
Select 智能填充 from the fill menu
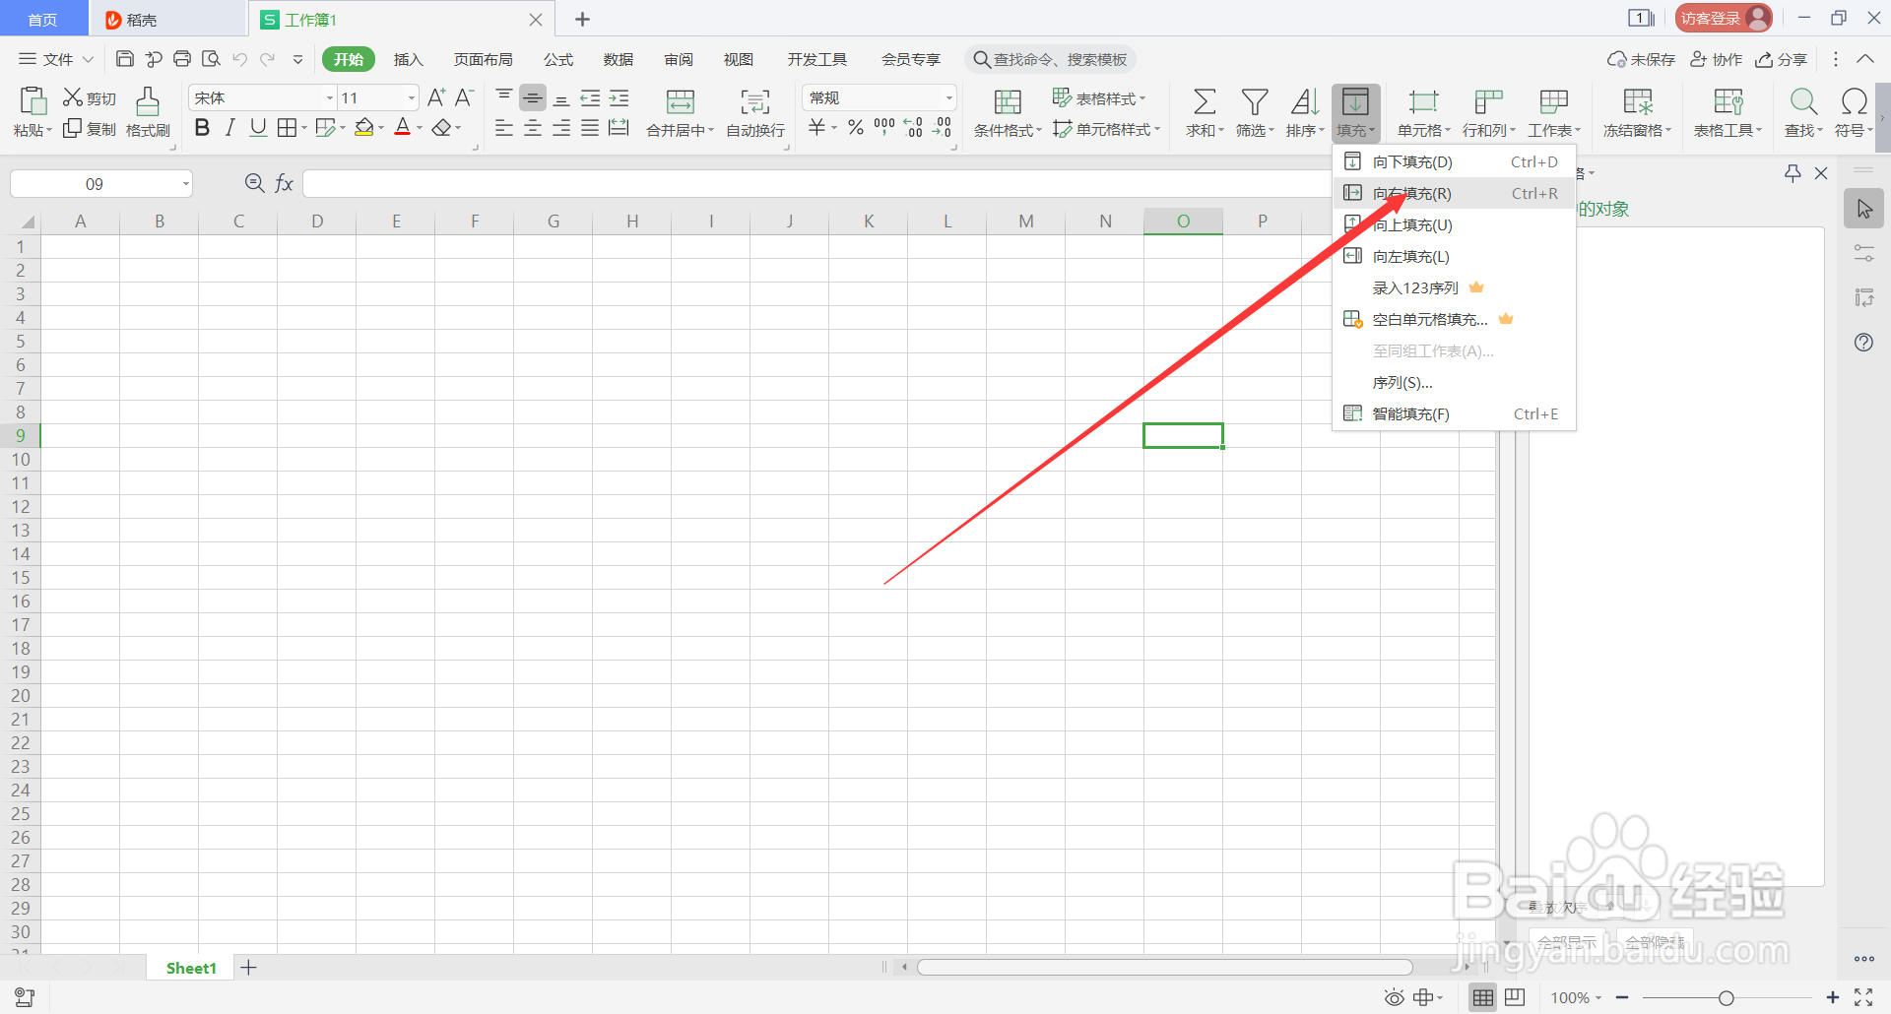tap(1410, 413)
